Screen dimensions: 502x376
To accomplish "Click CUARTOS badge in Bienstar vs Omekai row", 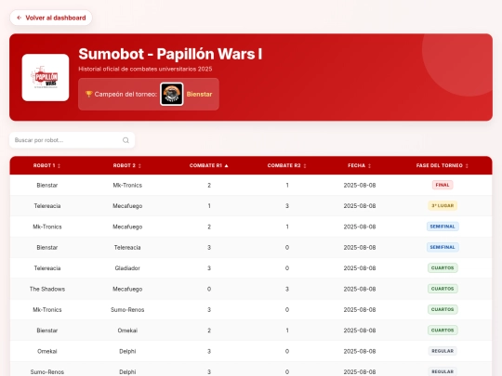I will [443, 331].
